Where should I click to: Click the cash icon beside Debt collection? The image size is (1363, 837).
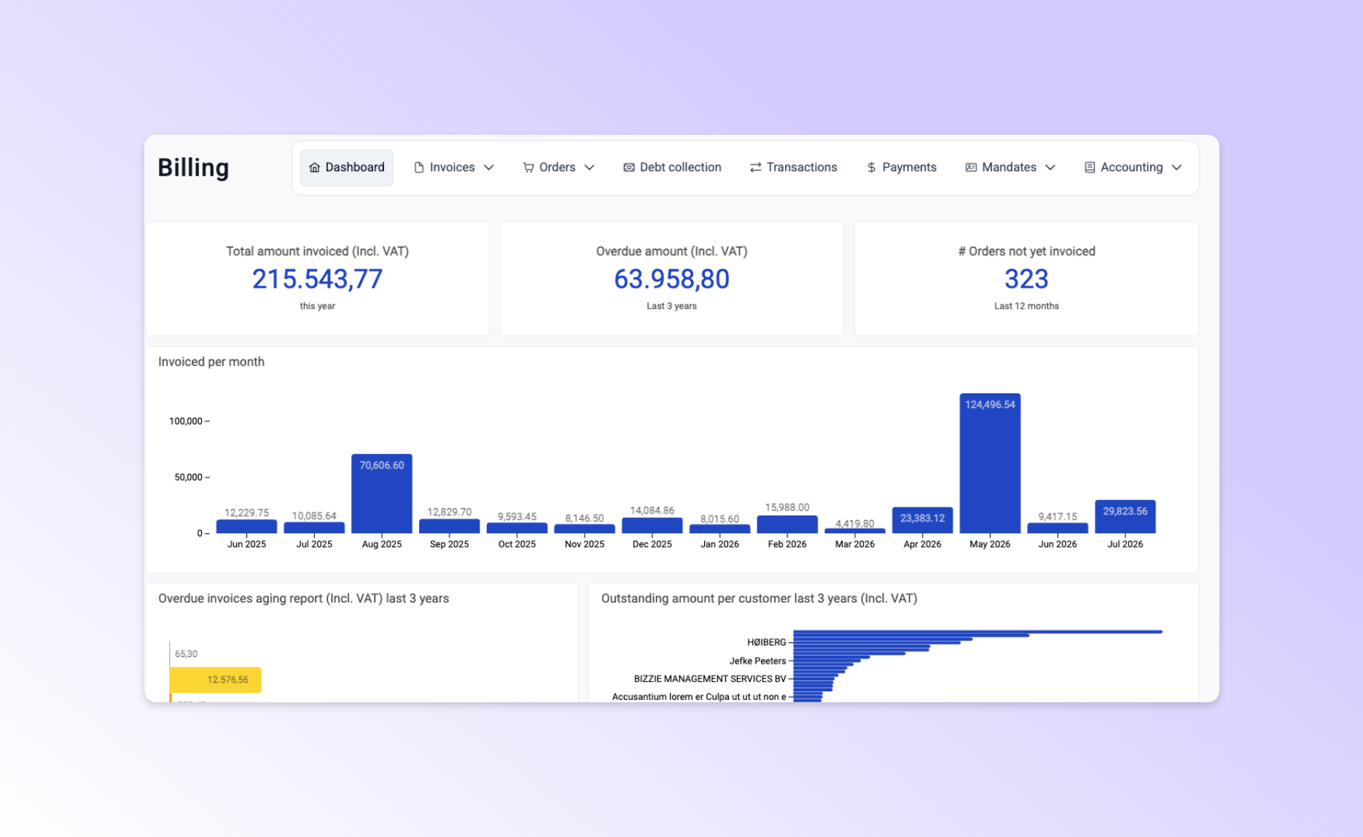pyautogui.click(x=629, y=168)
